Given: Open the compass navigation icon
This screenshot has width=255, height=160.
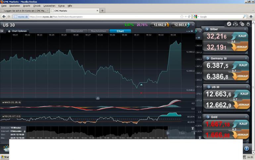Looking at the screenshot, I should click(229, 24).
